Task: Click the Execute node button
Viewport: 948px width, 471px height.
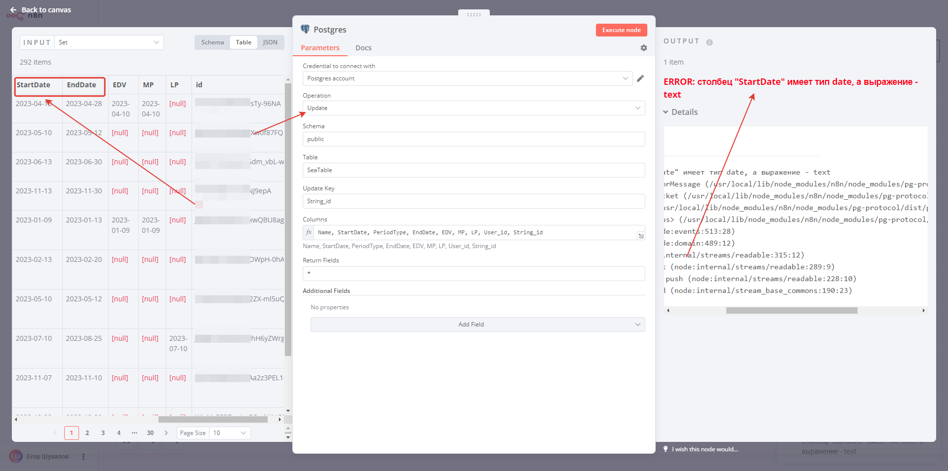Action: [x=621, y=30]
